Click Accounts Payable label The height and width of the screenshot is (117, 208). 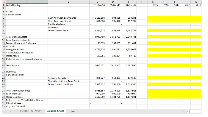57,78
